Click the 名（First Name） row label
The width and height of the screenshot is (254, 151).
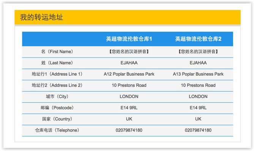point(57,52)
